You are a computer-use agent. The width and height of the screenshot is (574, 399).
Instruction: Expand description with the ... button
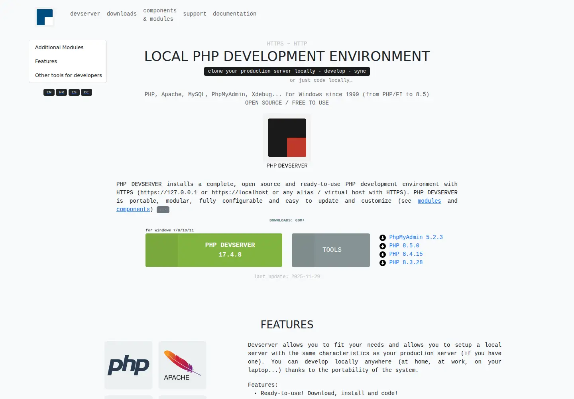pyautogui.click(x=163, y=210)
